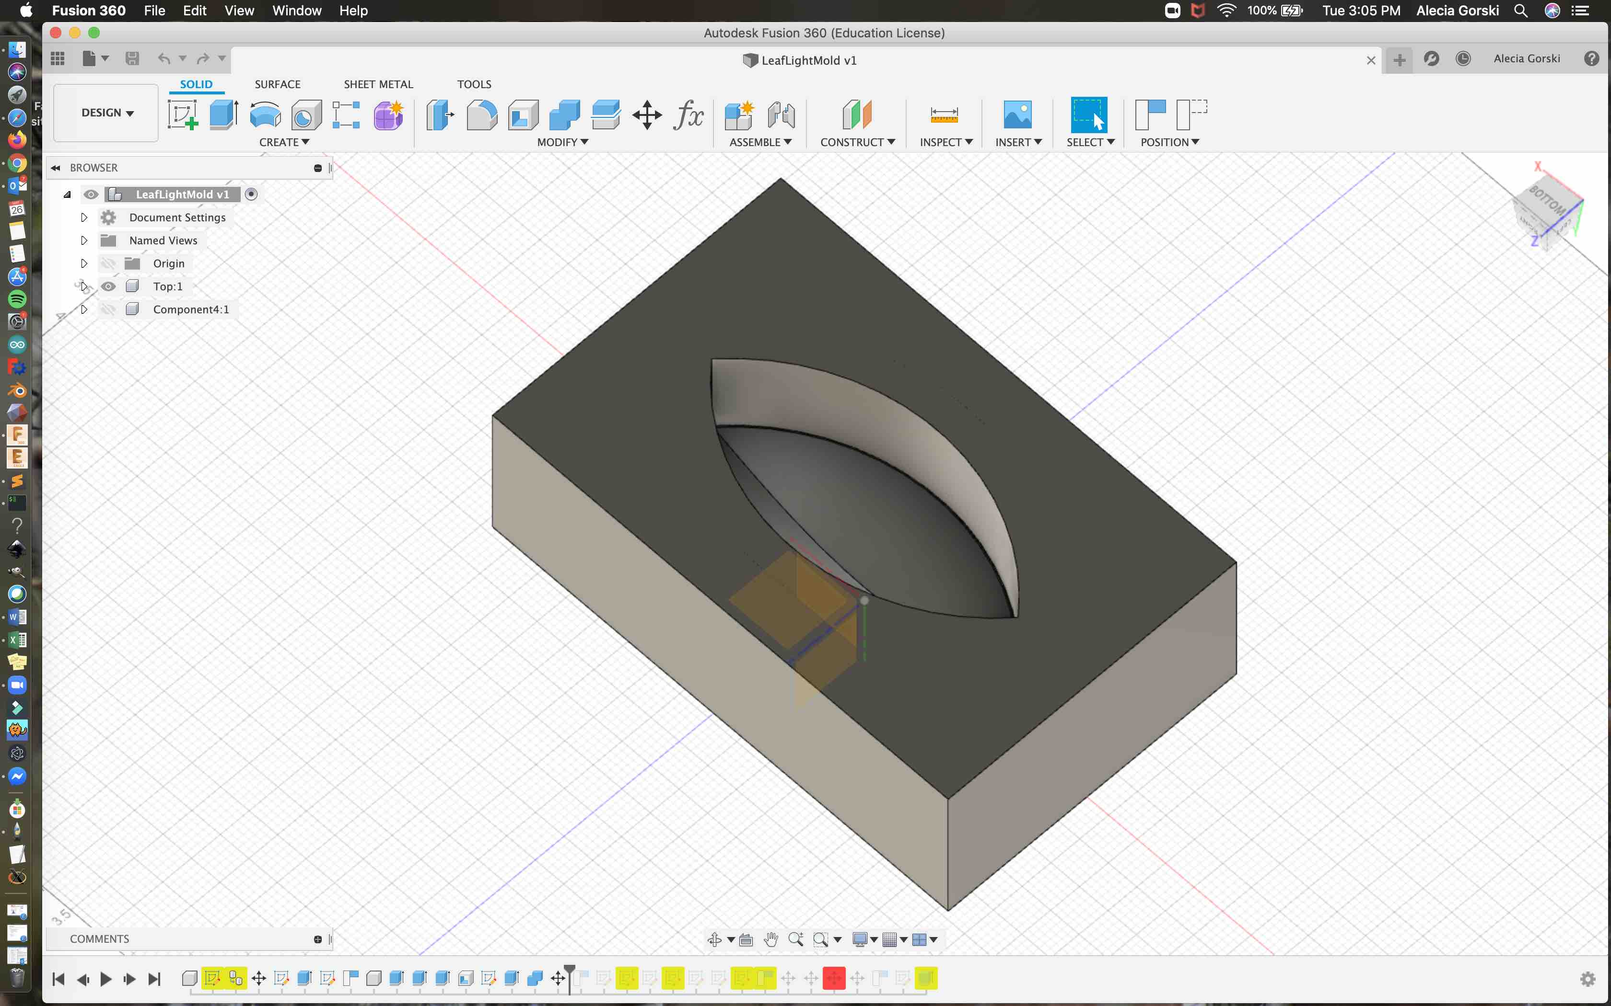
Task: Expand the Document Settings node
Action: (84, 217)
